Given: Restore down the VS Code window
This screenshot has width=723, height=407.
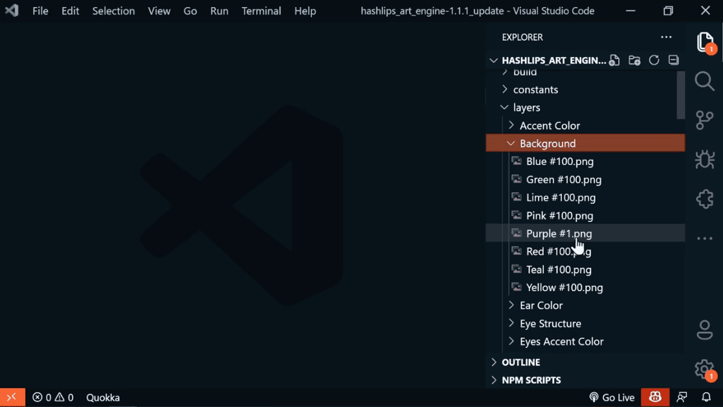Looking at the screenshot, I should pyautogui.click(x=668, y=10).
